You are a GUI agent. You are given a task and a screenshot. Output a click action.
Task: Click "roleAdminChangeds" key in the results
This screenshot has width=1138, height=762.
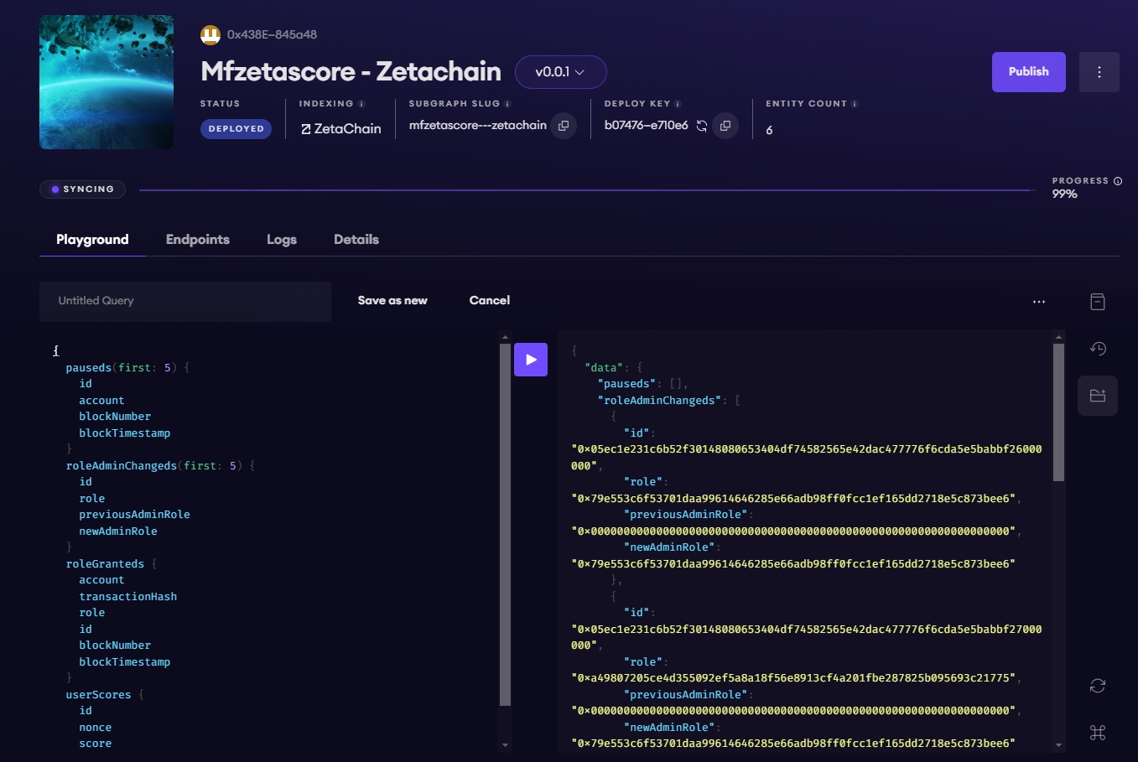[x=659, y=400]
